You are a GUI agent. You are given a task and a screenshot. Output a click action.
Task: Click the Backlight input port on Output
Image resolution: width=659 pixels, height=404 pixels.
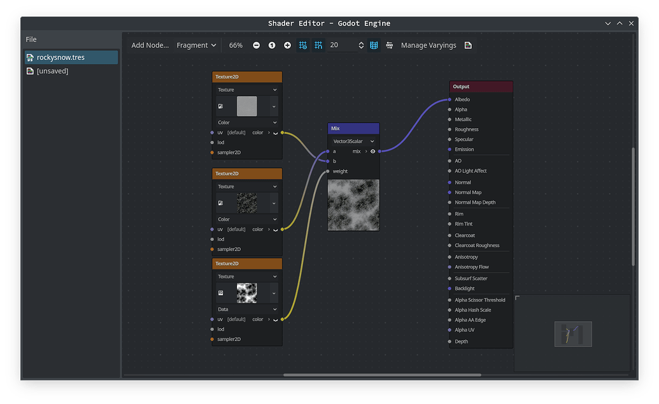pyautogui.click(x=450, y=289)
